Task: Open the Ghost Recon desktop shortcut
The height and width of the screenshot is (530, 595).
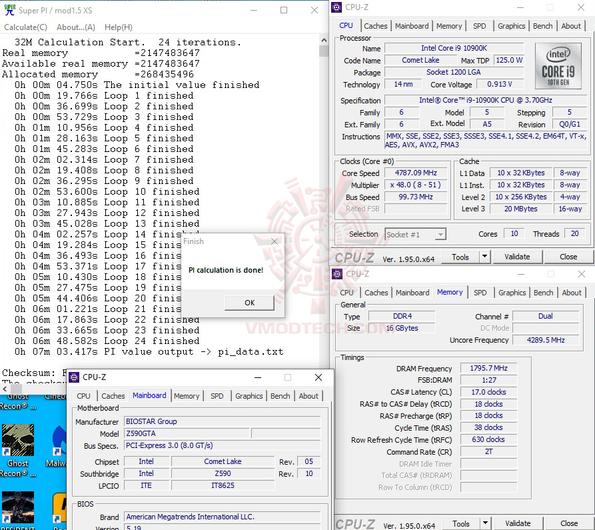Action: point(18,440)
